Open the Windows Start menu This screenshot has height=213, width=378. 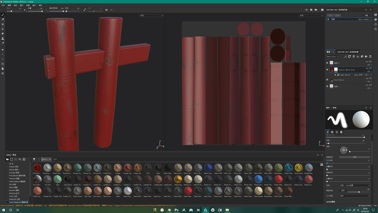[x=4, y=210]
